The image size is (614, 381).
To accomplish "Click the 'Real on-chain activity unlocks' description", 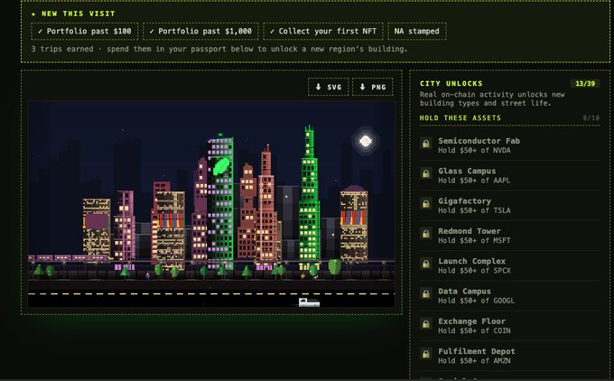I will click(x=492, y=98).
